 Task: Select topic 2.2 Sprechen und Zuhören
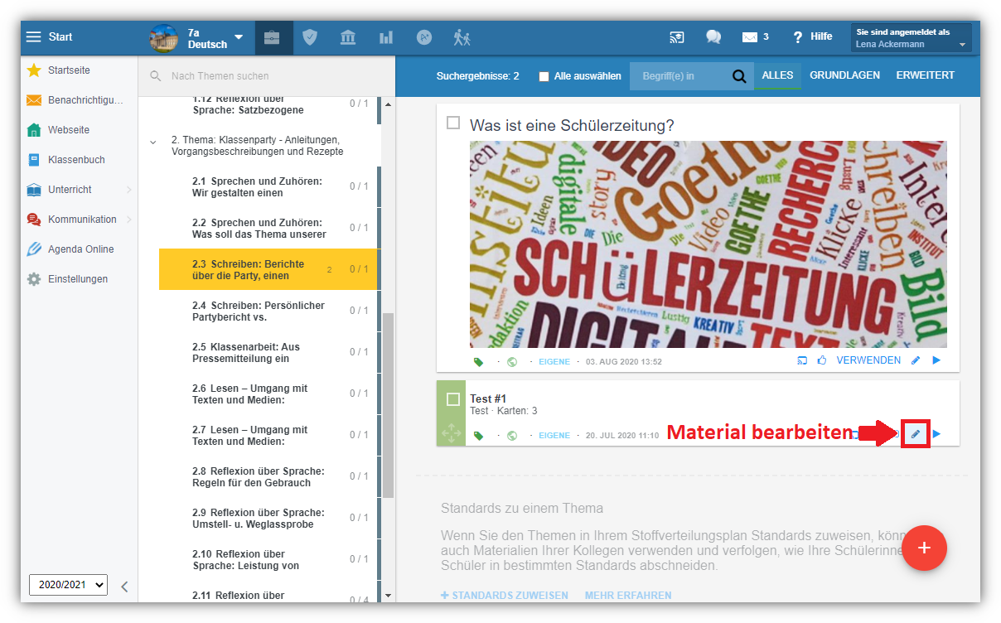coord(268,229)
